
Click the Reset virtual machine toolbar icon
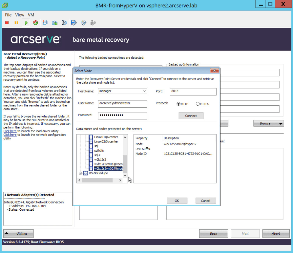click(35, 23)
